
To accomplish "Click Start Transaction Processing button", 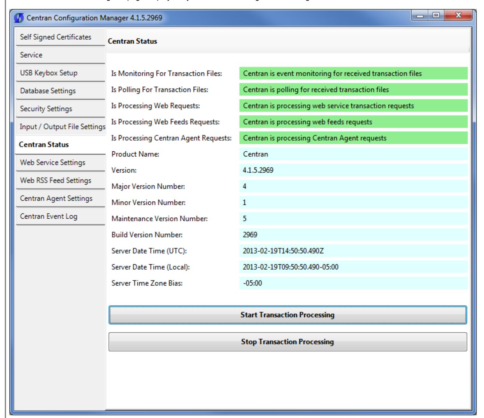I will (x=288, y=315).
